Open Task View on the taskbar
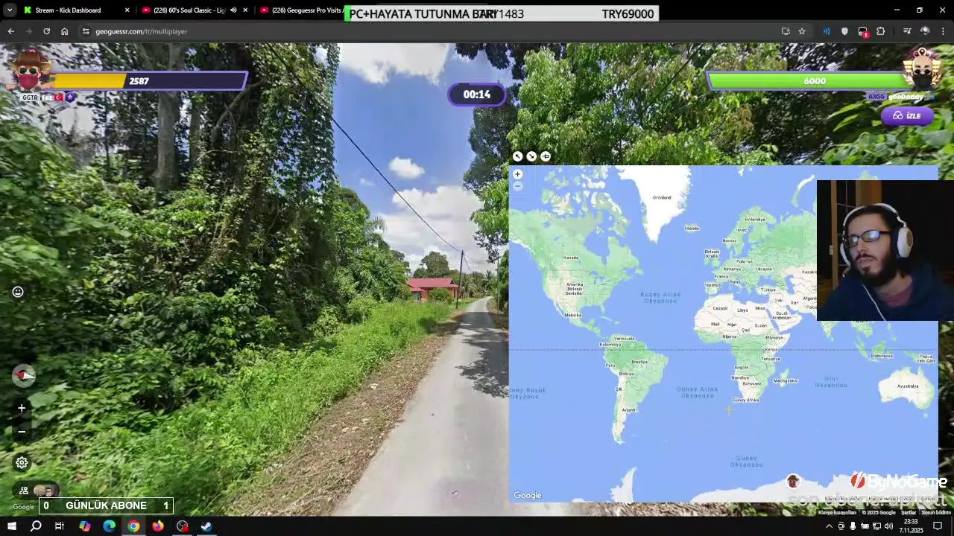 pos(60,526)
